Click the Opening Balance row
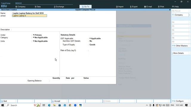Image resolution: width=191 pixels, height=107 pixels. click(x=58, y=81)
